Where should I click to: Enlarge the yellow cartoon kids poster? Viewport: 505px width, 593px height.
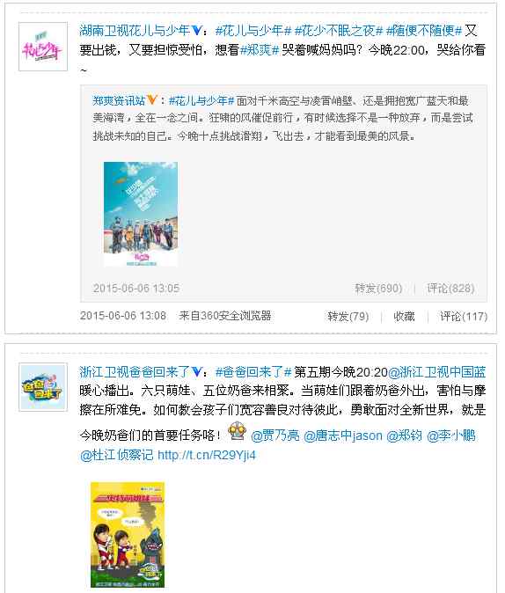pyautogui.click(x=128, y=535)
